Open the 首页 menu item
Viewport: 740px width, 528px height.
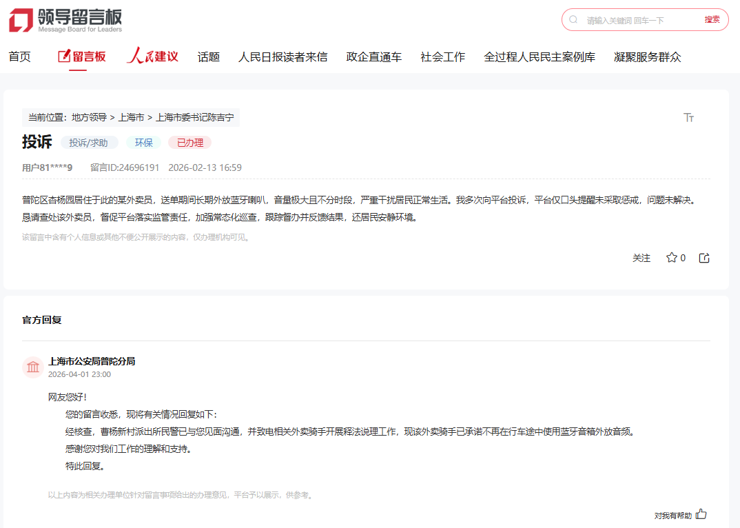[19, 57]
